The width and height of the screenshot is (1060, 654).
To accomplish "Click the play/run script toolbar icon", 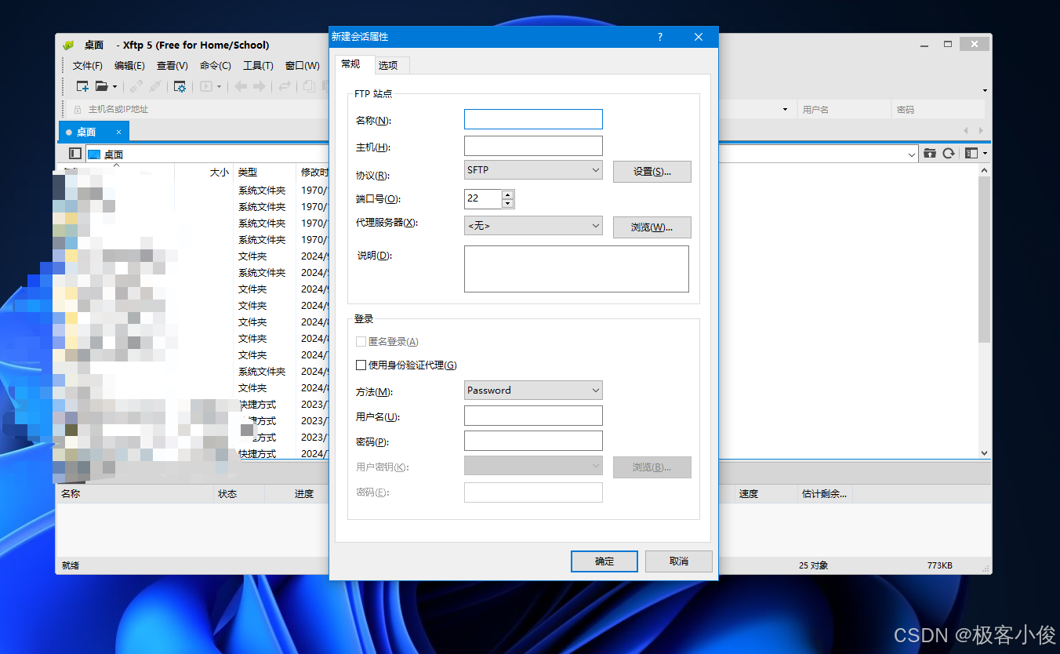I will click(x=205, y=86).
